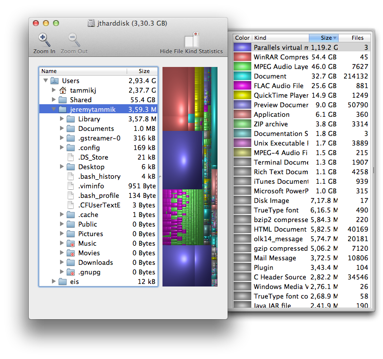Image resolution: width=383 pixels, height=359 pixels.
Task: Click Parallels virtual machine blue swatch
Action: click(x=242, y=47)
